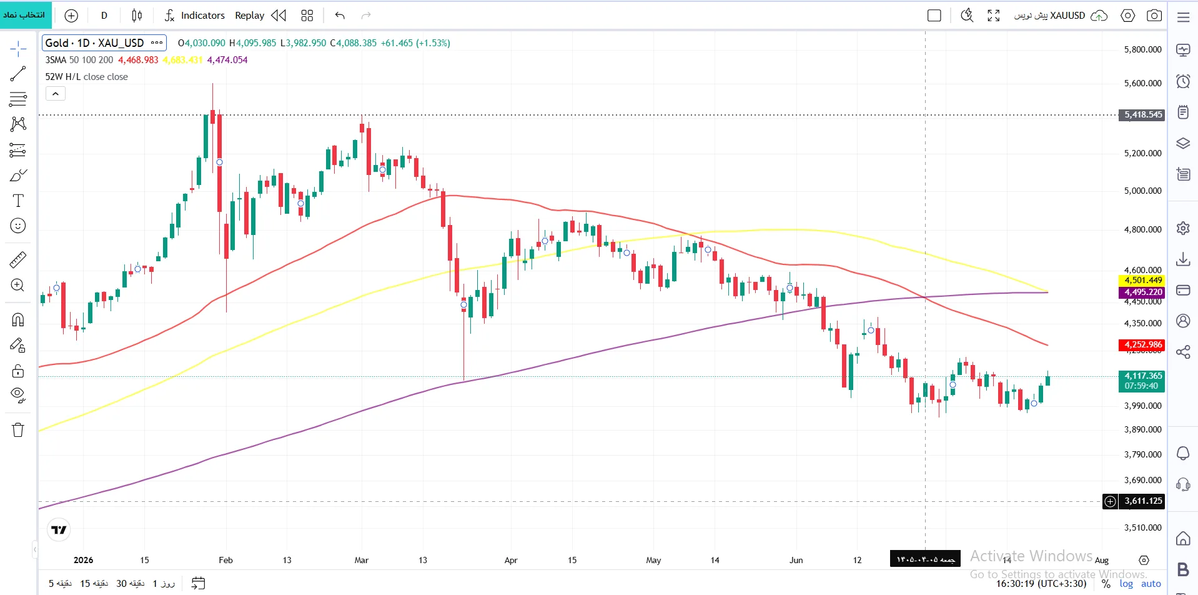
Task: Select the ruler measure tool
Action: tap(18, 259)
